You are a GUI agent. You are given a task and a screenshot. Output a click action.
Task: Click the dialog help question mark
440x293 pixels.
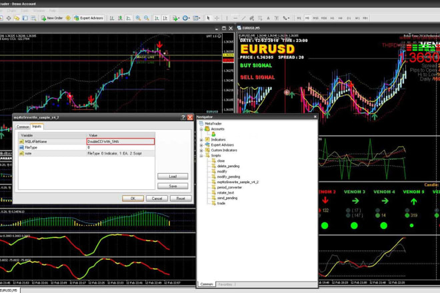click(183, 117)
